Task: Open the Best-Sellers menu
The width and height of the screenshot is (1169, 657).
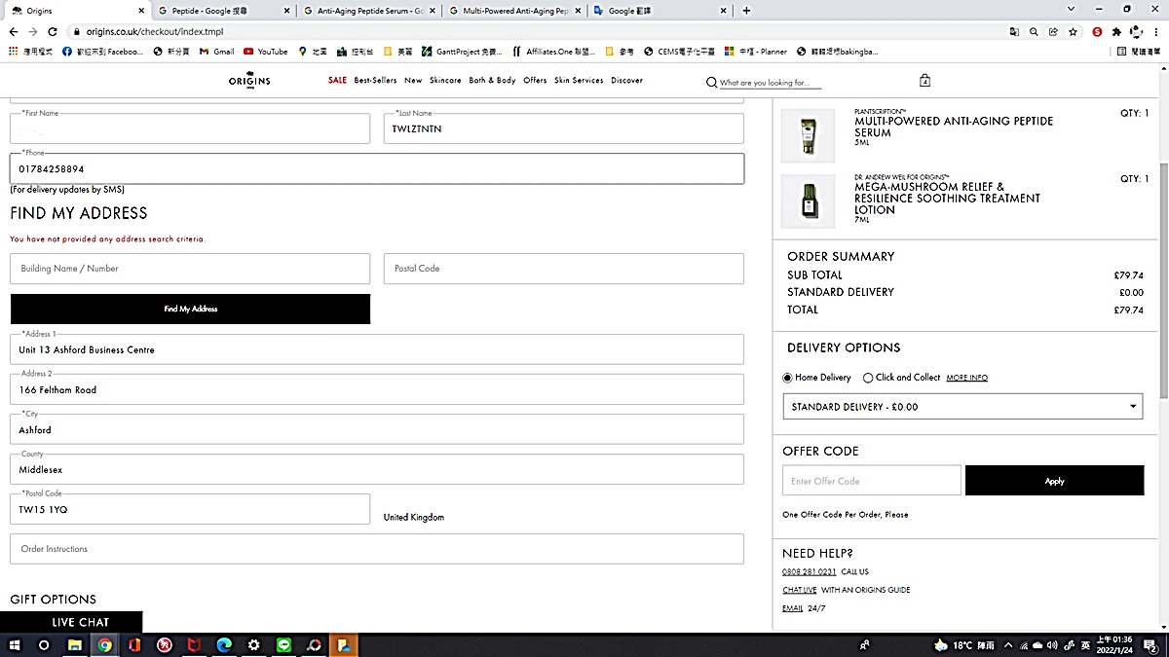Action: [x=375, y=81]
